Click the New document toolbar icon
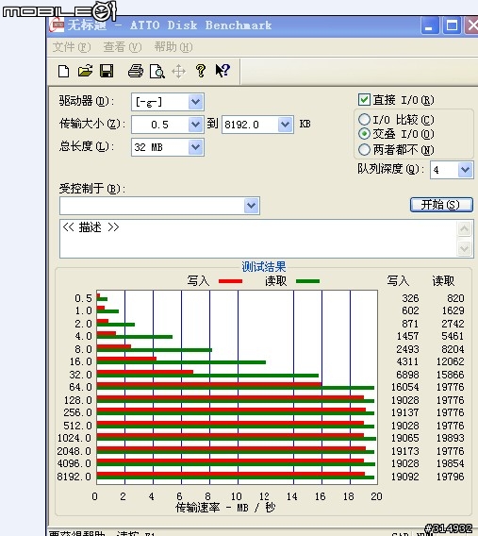This screenshot has width=478, height=536. [x=64, y=72]
